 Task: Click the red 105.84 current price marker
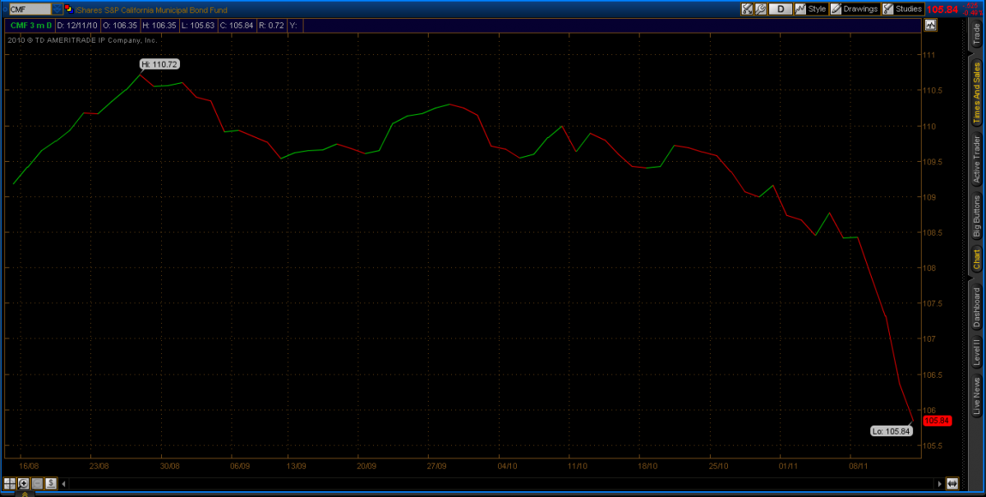(x=937, y=421)
